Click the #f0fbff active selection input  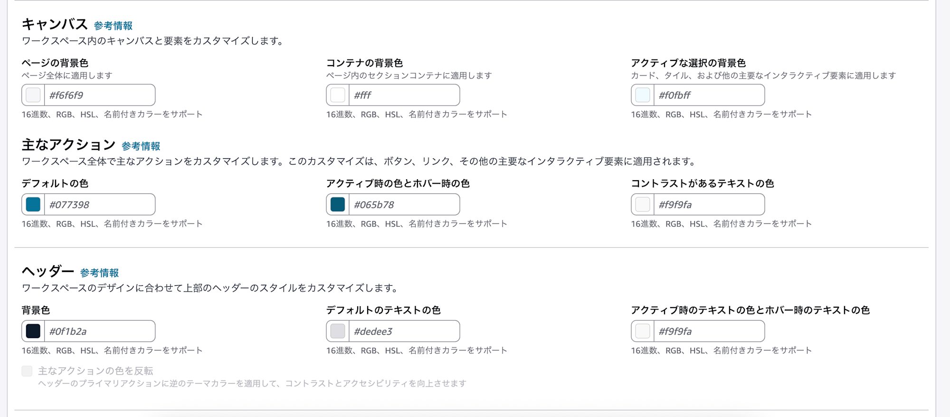pyautogui.click(x=709, y=95)
